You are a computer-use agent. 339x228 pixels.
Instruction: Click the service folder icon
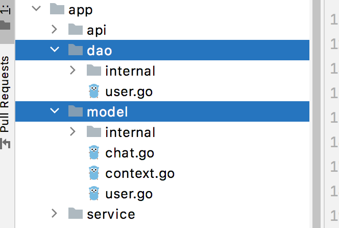tap(76, 213)
